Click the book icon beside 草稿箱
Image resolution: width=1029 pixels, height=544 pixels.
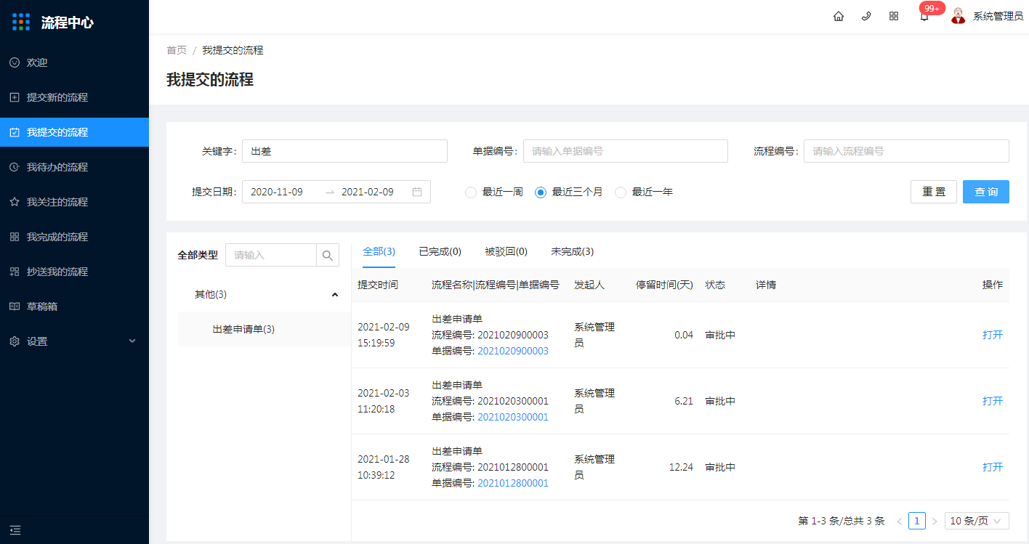pyautogui.click(x=15, y=306)
